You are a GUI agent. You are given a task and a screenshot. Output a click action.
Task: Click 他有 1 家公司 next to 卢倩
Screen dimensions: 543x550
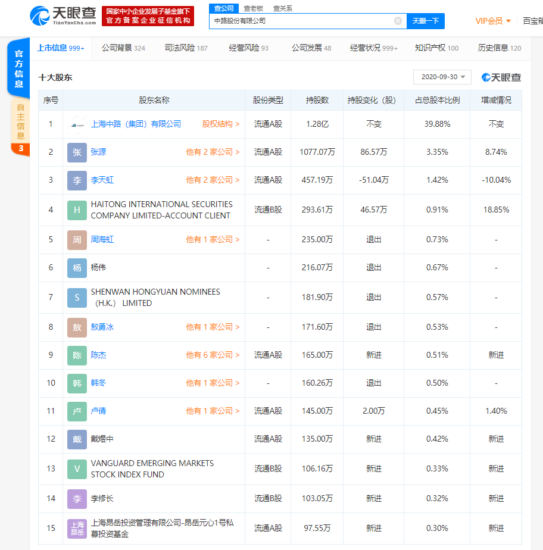(x=213, y=411)
